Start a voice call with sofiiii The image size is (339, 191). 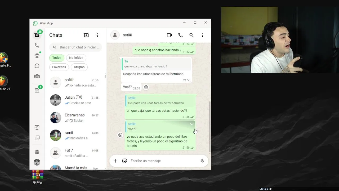point(180,35)
